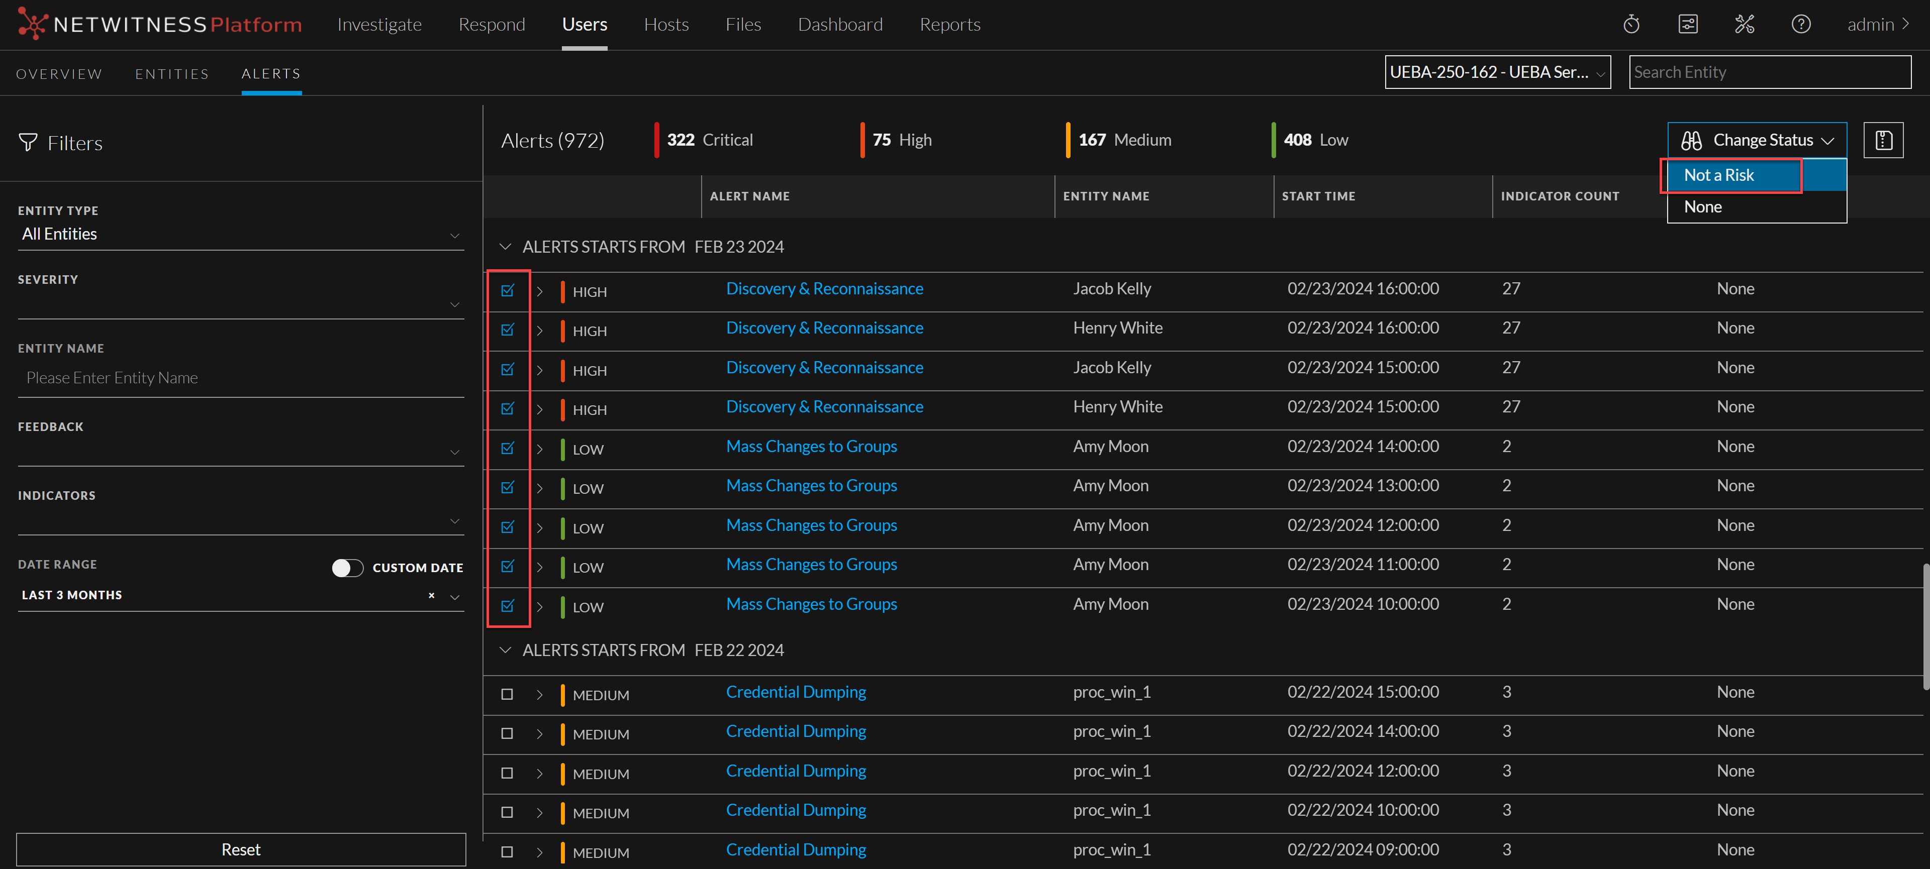Click the export alerts icon beside Change Status
This screenshot has width=1930, height=869.
1883,140
